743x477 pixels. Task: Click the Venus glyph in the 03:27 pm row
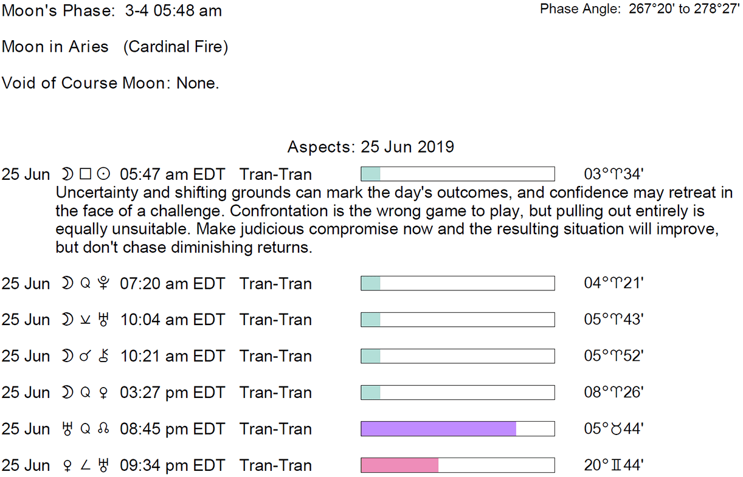point(104,393)
